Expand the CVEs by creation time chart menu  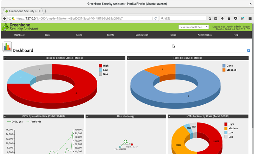coord(5,116)
